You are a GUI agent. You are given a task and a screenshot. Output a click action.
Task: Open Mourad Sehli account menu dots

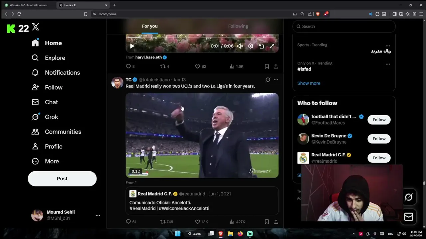click(98, 215)
